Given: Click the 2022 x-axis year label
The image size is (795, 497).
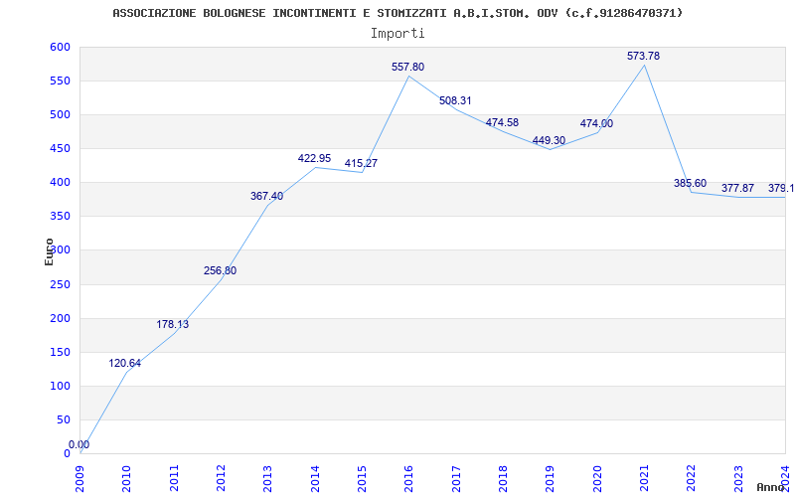Looking at the screenshot, I should click(x=691, y=478).
